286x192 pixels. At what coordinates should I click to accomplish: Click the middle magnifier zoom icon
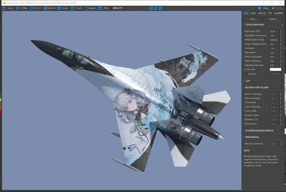(x=155, y=8)
